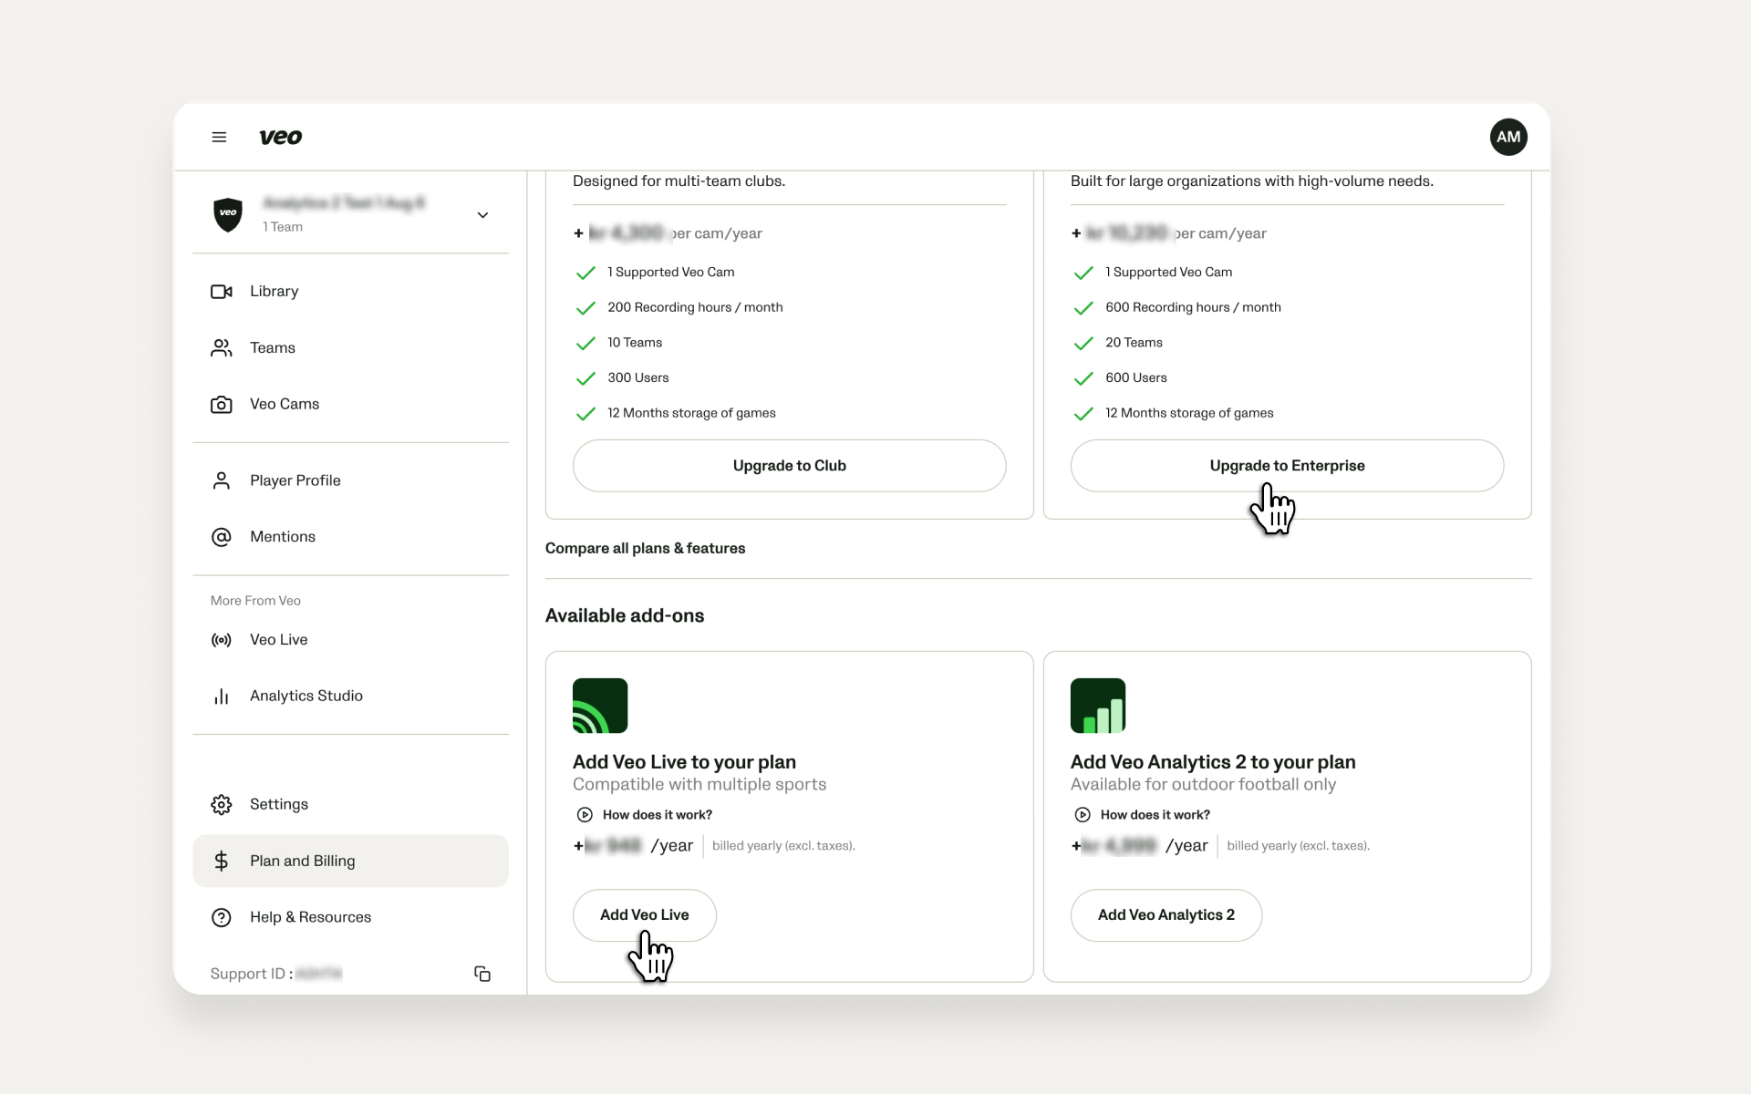Click the 600 Recording hours / month text

pyautogui.click(x=1193, y=307)
